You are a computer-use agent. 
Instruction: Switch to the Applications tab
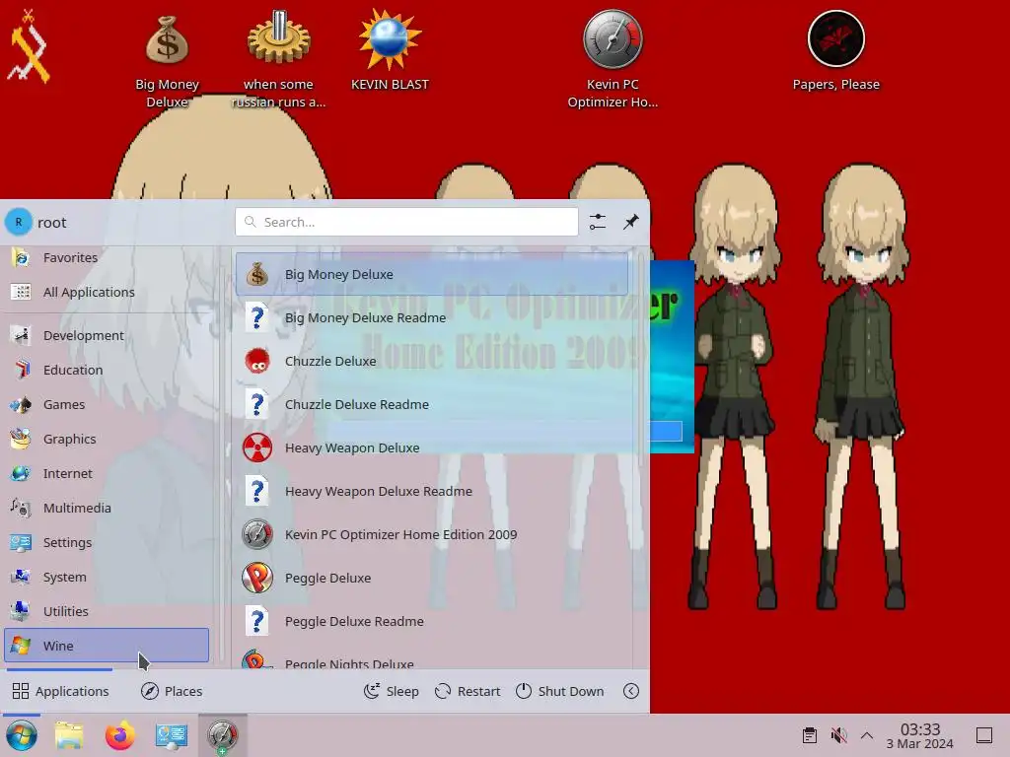pos(61,691)
